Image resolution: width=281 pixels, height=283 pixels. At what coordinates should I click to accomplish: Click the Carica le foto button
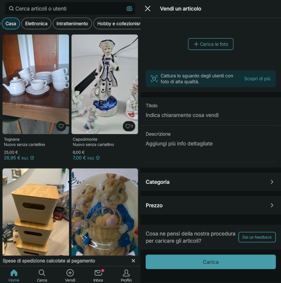click(x=211, y=44)
